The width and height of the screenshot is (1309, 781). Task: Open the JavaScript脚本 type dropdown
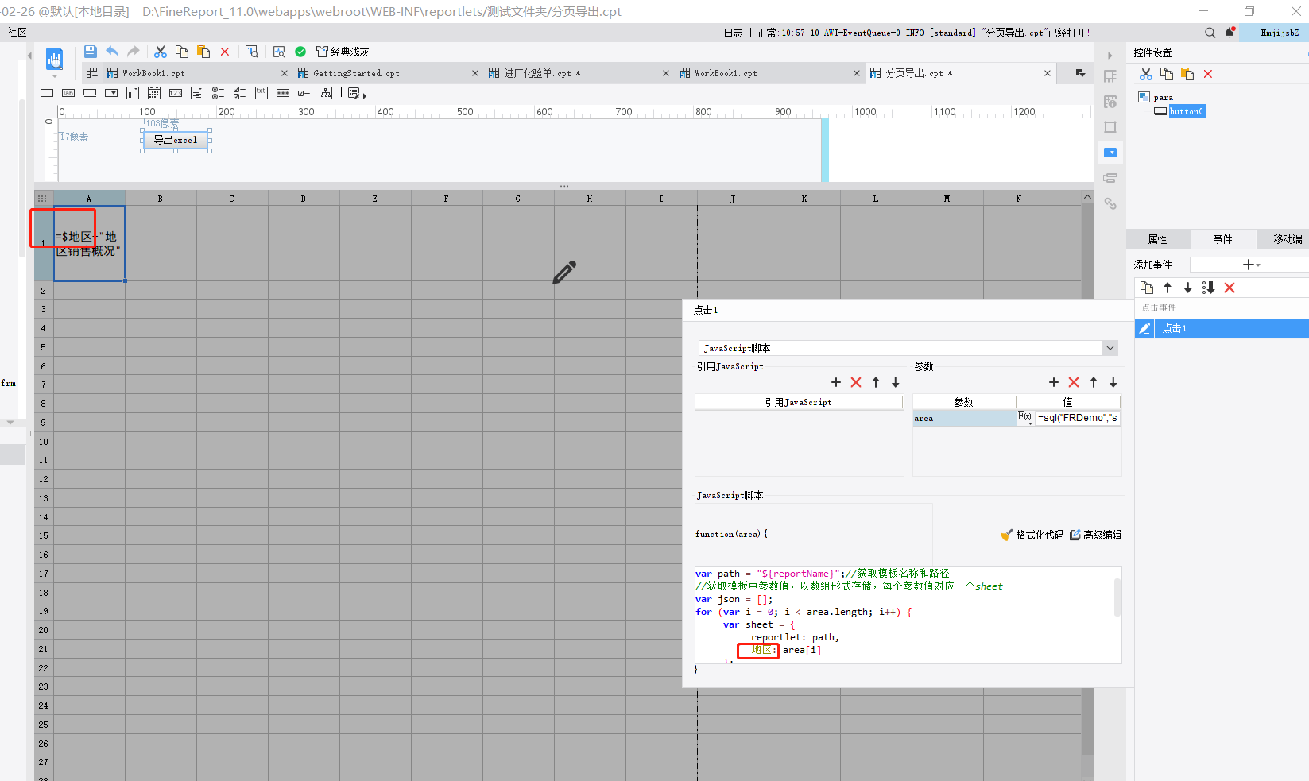(1110, 348)
